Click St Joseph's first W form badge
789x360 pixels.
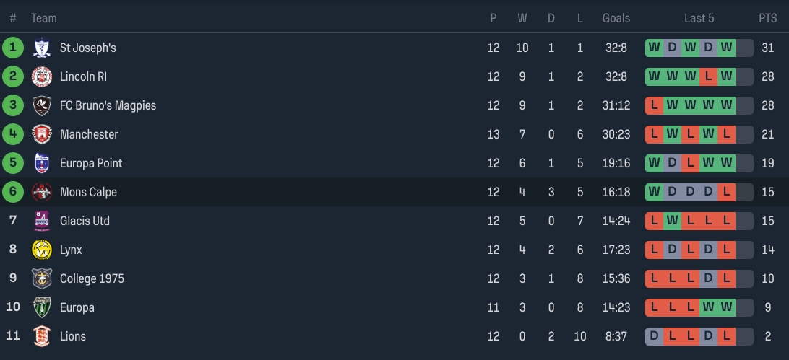coord(654,48)
